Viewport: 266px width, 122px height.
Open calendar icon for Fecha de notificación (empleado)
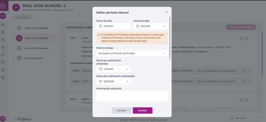tap(101, 81)
